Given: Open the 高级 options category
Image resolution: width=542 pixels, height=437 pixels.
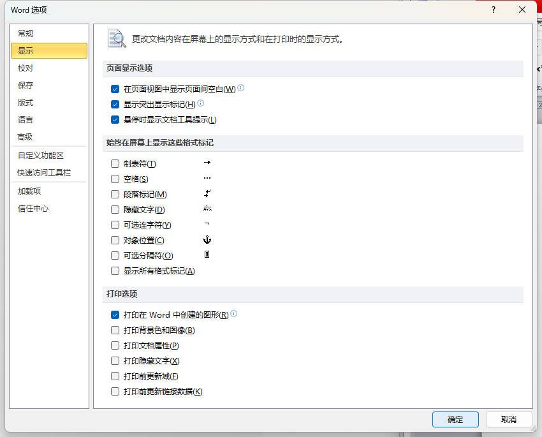Looking at the screenshot, I should click(x=49, y=137).
